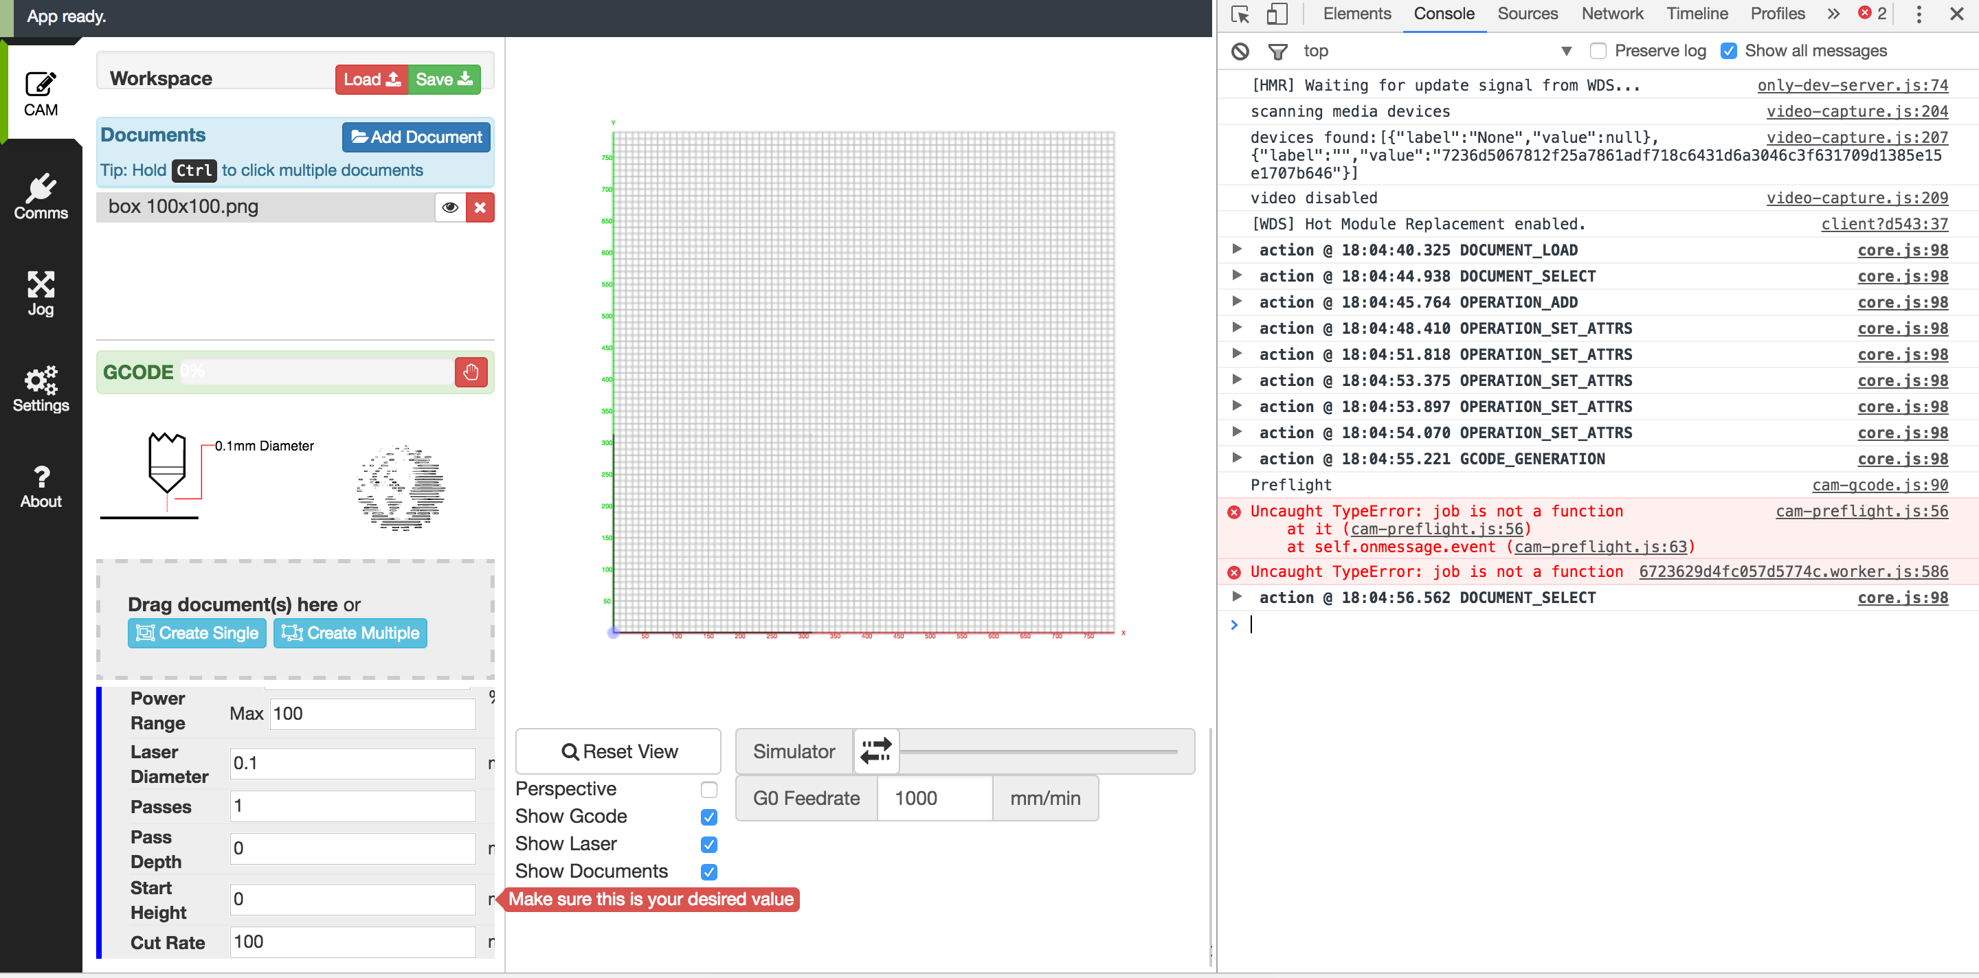Remove box 100x100.png with red X

tap(480, 207)
